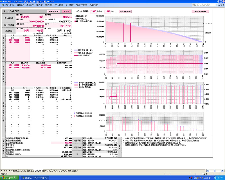This screenshot has width=225, height=180.
Task: Open the ヘルプ(H) menu
Action: (94, 5)
